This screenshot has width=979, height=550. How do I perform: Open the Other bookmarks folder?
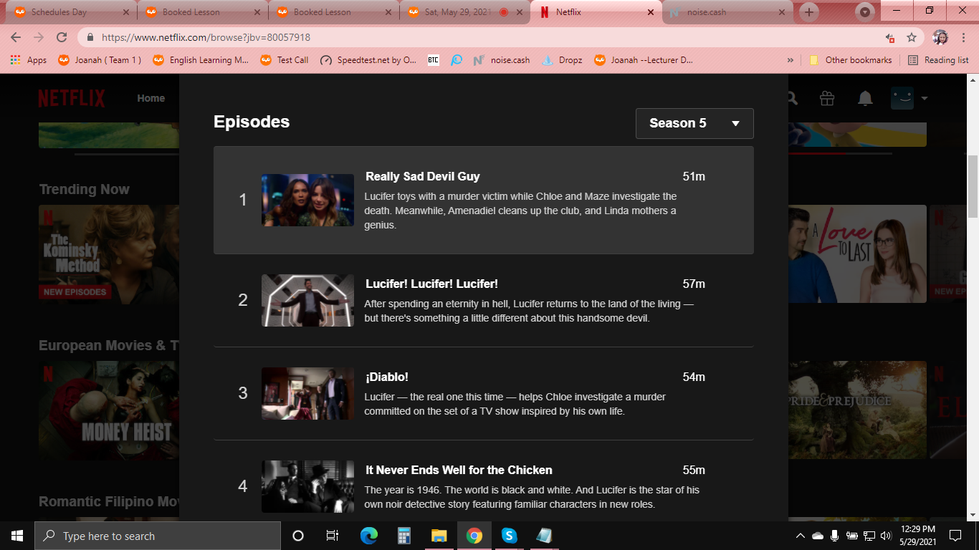(x=851, y=60)
